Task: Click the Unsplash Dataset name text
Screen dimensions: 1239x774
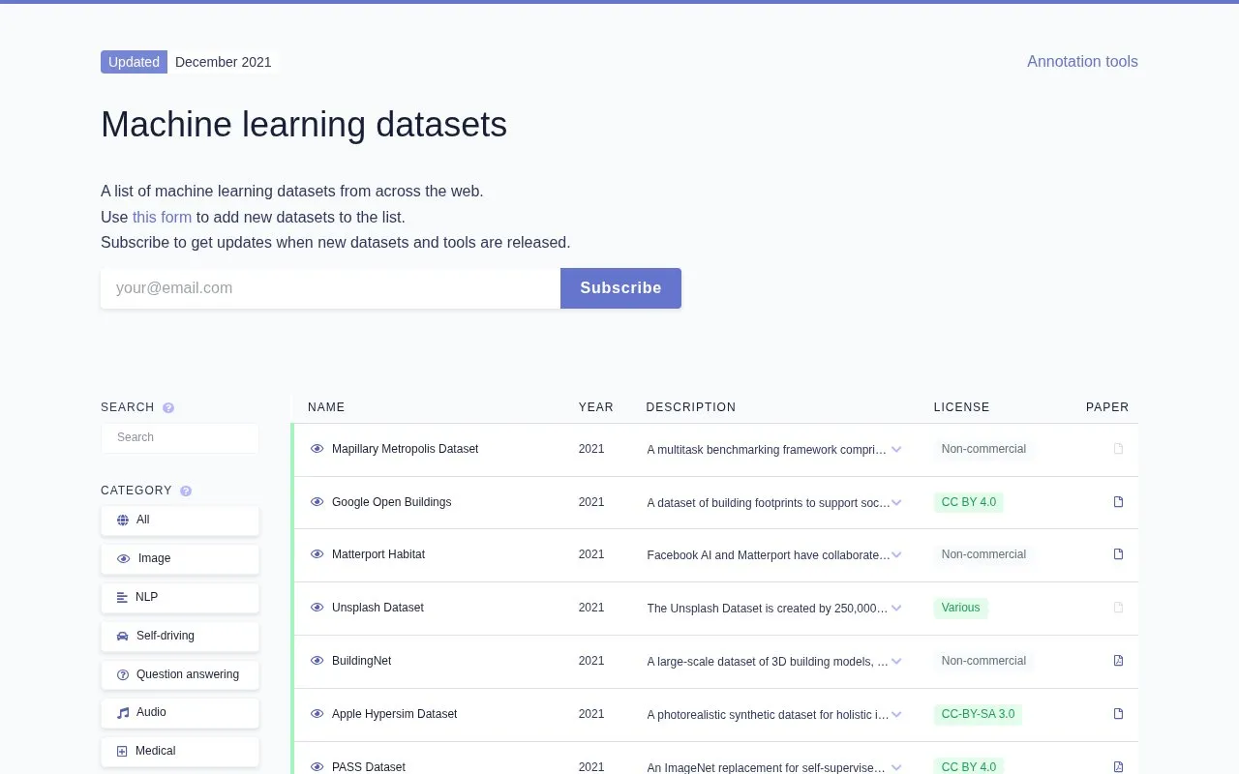Action: (x=378, y=608)
